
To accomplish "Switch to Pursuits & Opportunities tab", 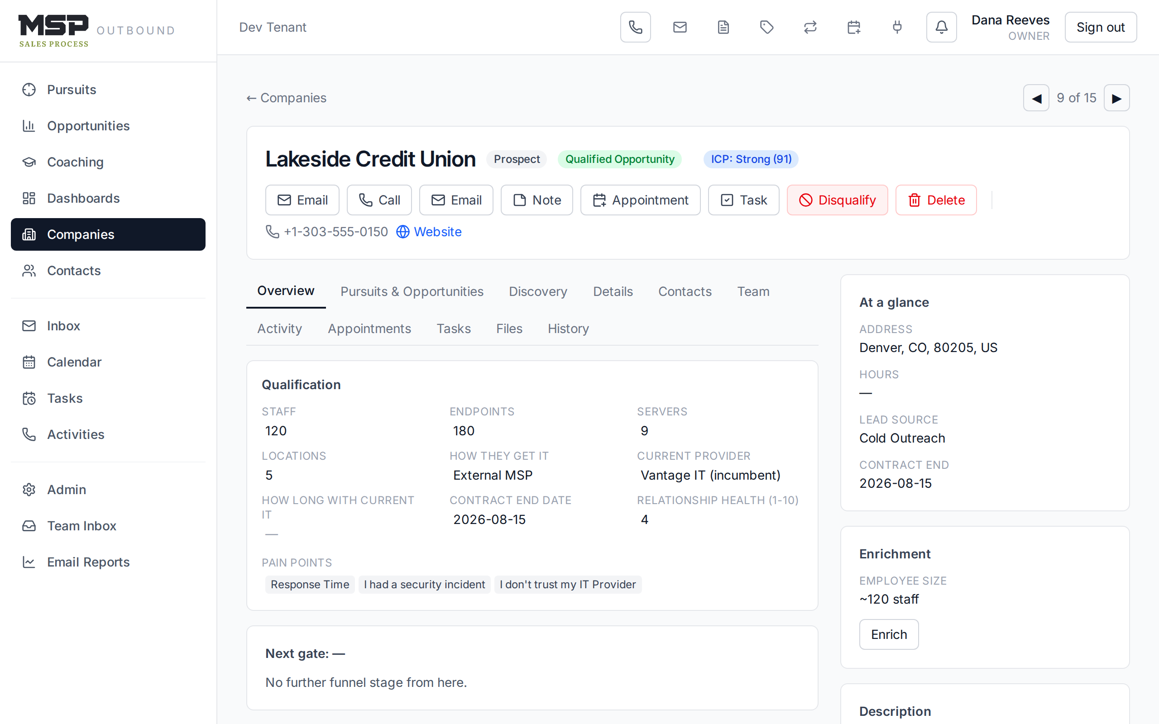I will [412, 291].
